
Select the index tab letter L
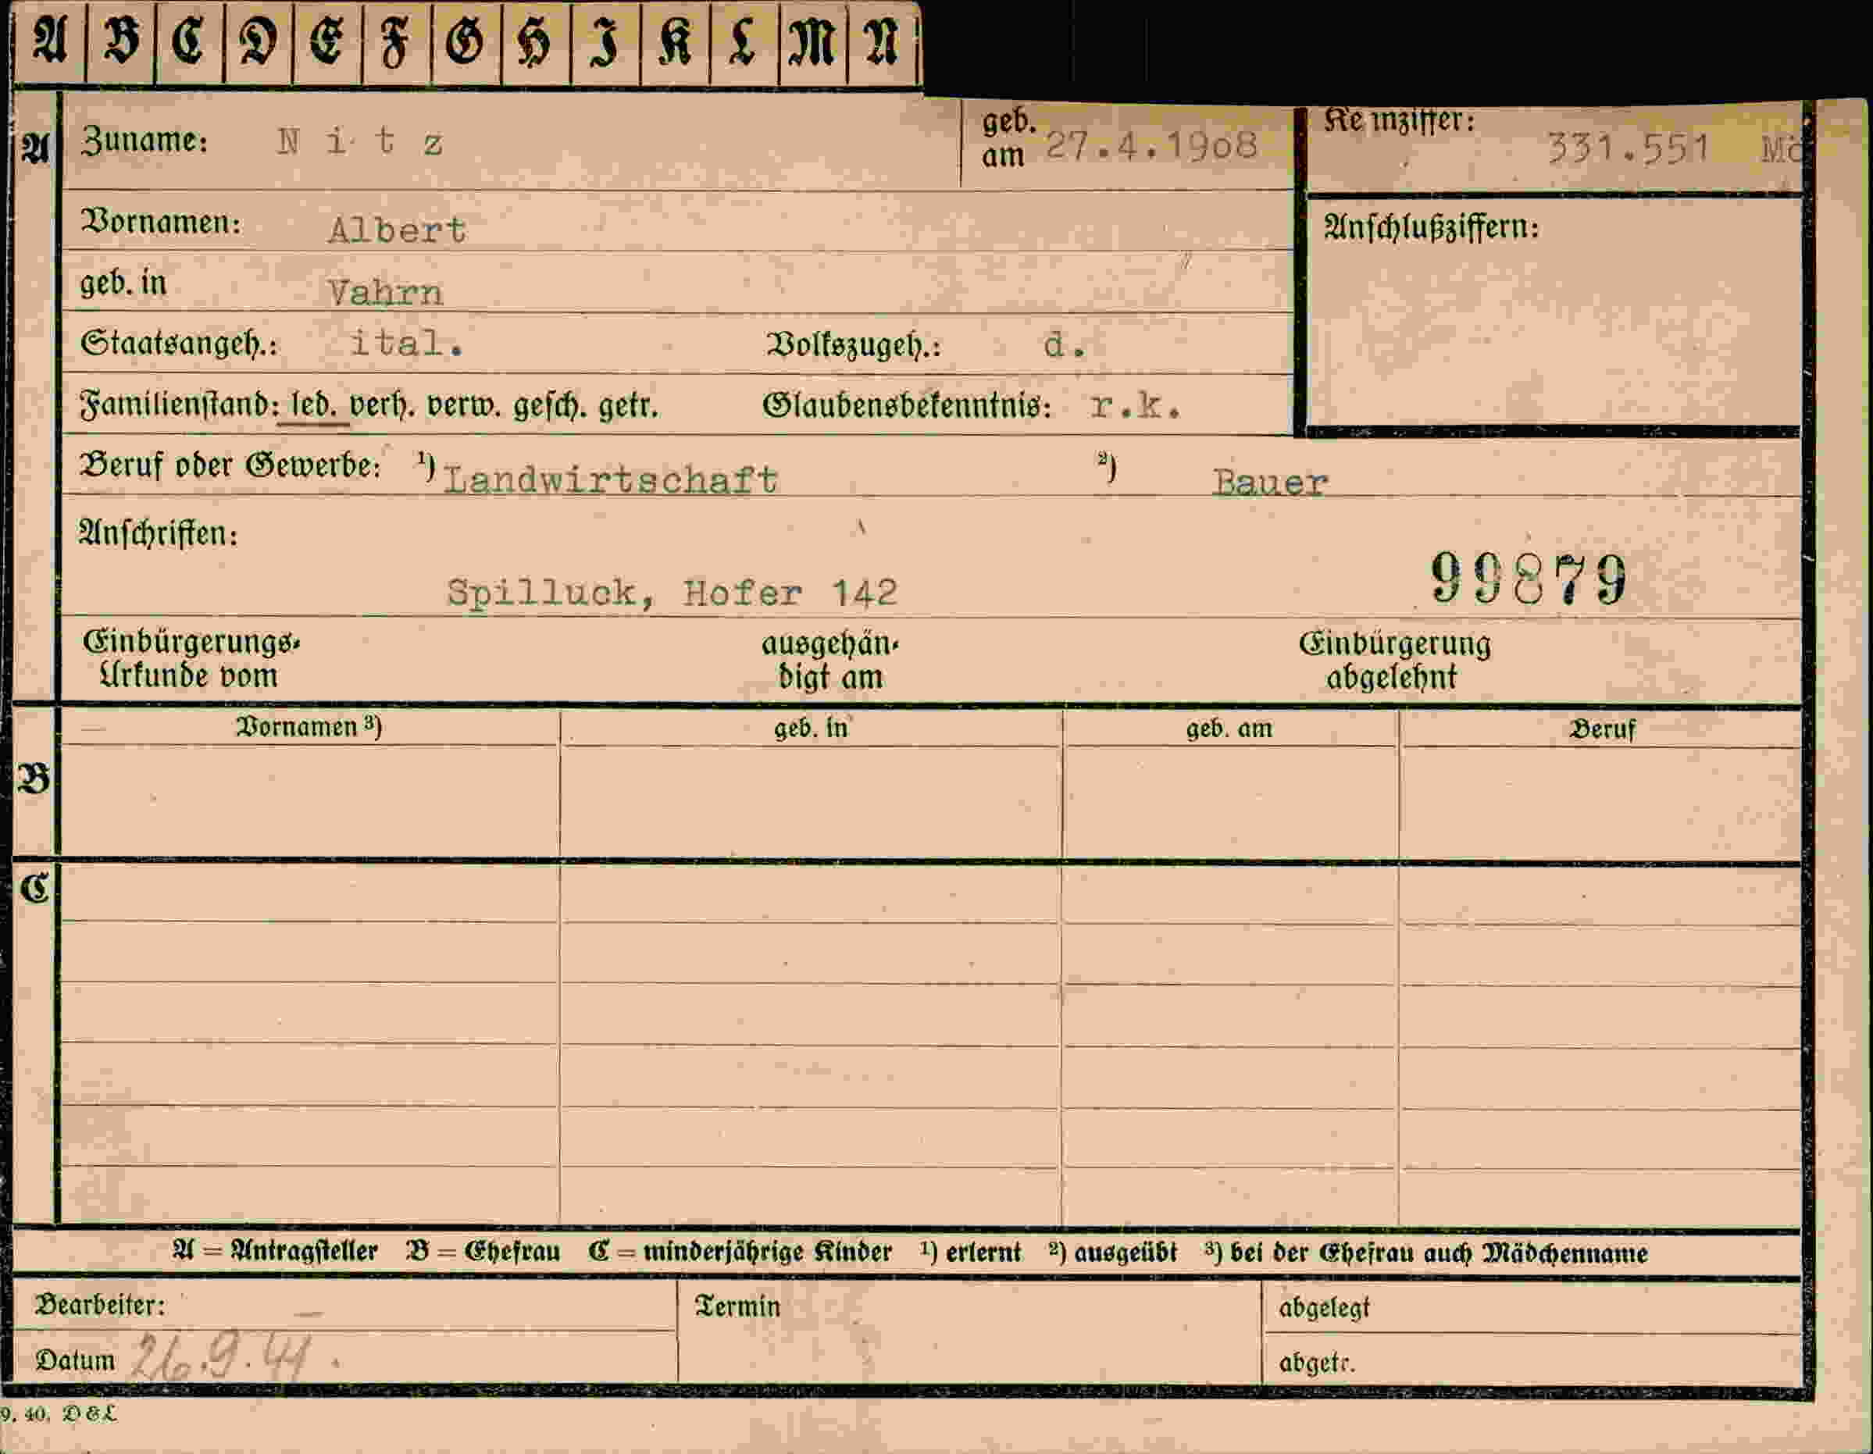tap(744, 41)
